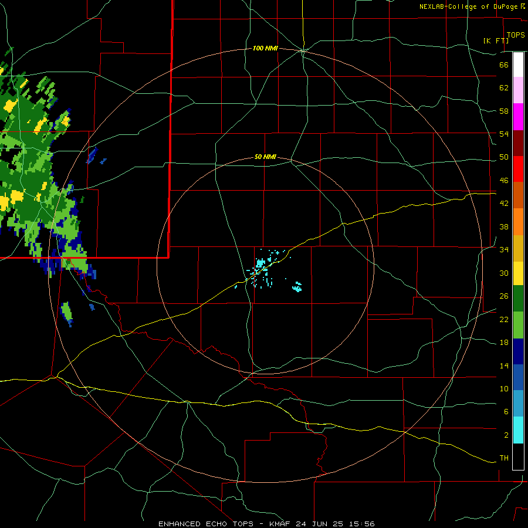Viewport: 528px width, 528px height.
Task: Click the large cyan echo cluster at radar center
Action: click(x=260, y=263)
